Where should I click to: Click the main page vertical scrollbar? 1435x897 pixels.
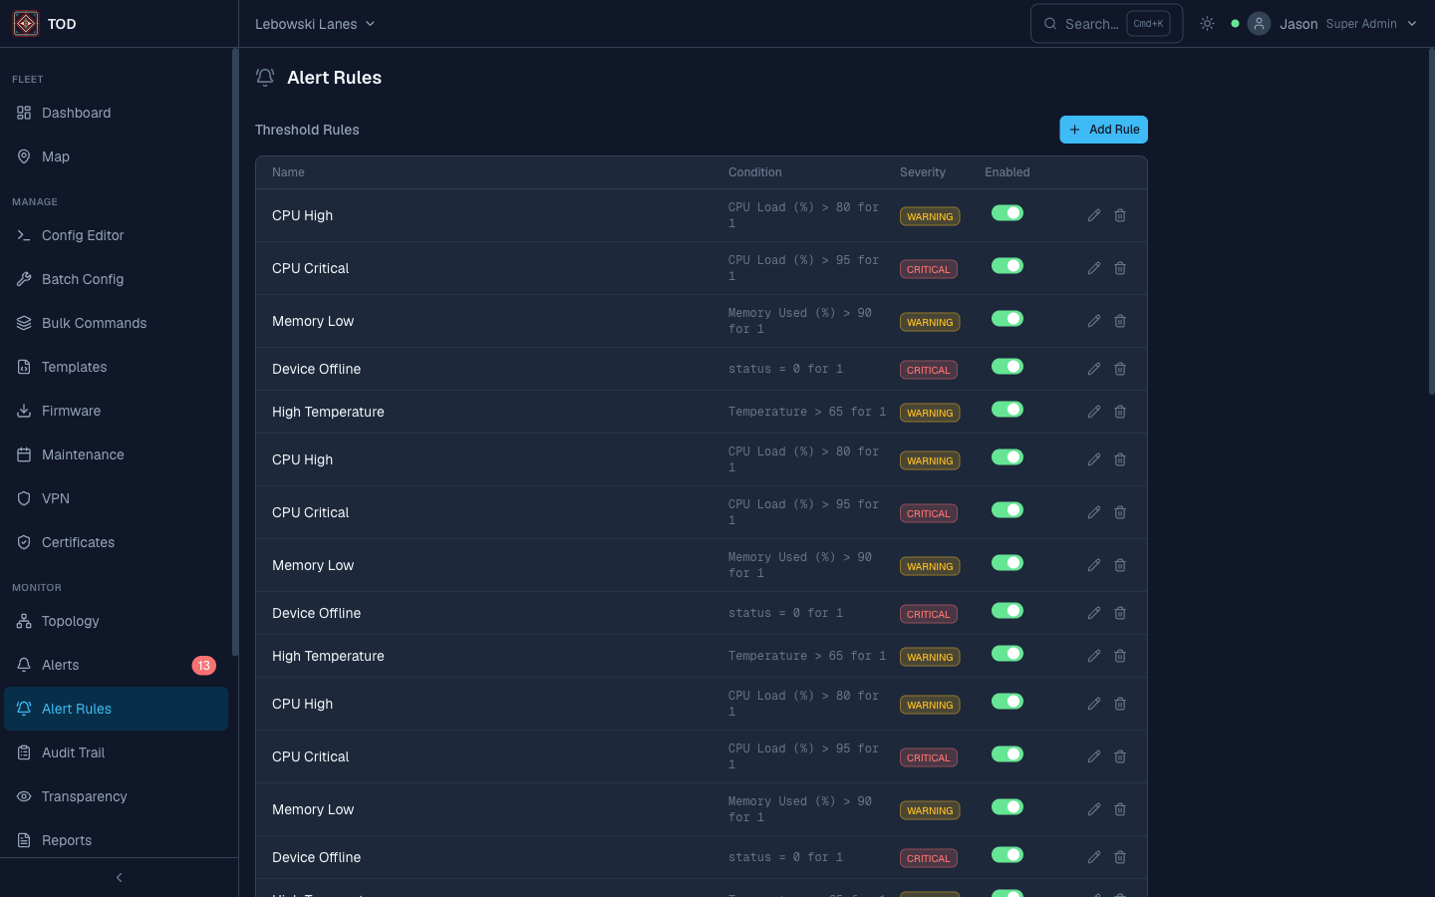pos(1431,221)
